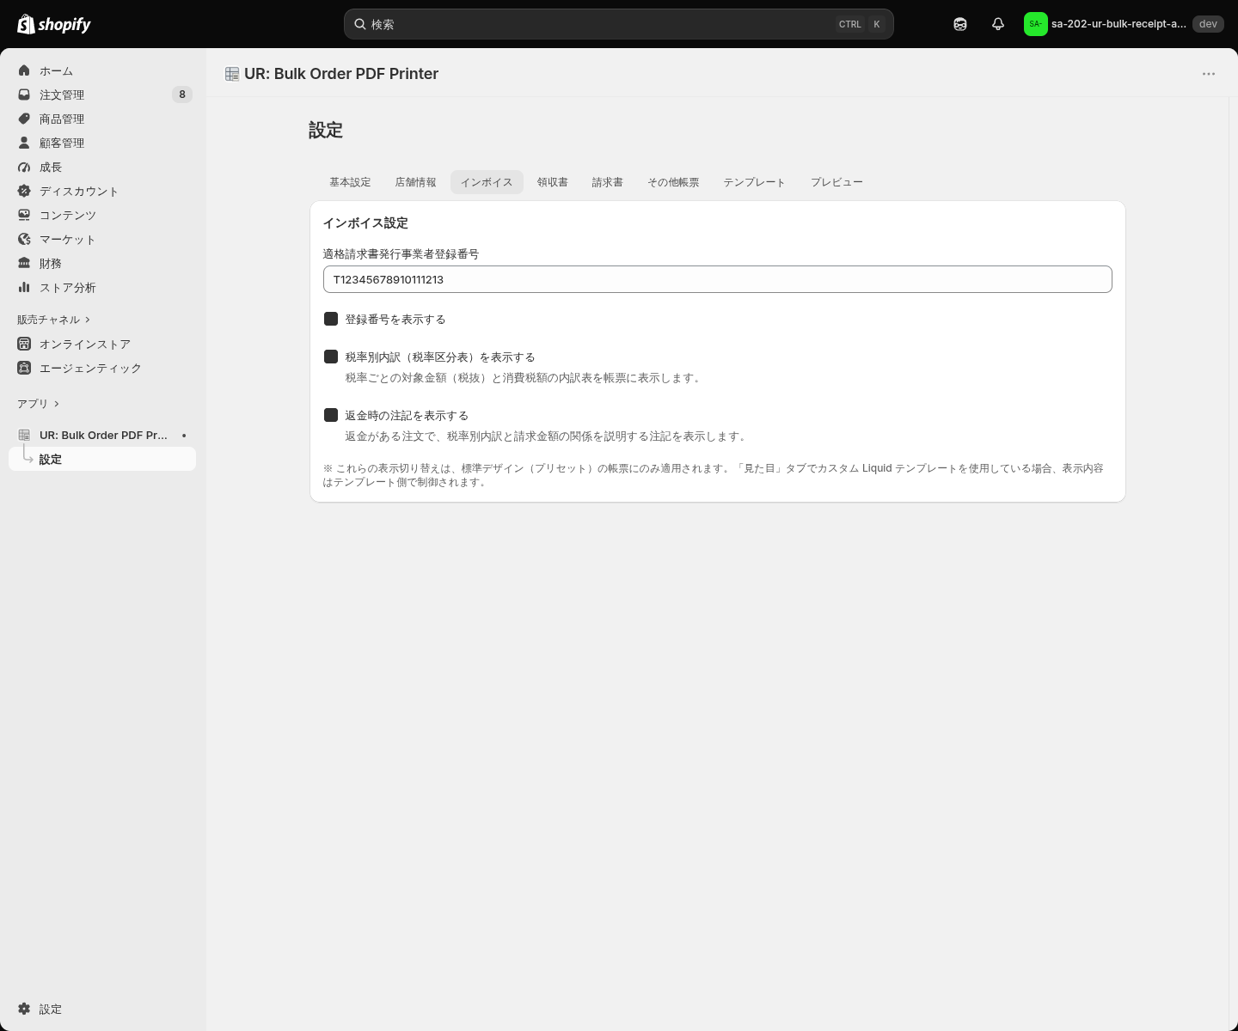Click the 8 badge next to 注文管理

pyautogui.click(x=182, y=95)
